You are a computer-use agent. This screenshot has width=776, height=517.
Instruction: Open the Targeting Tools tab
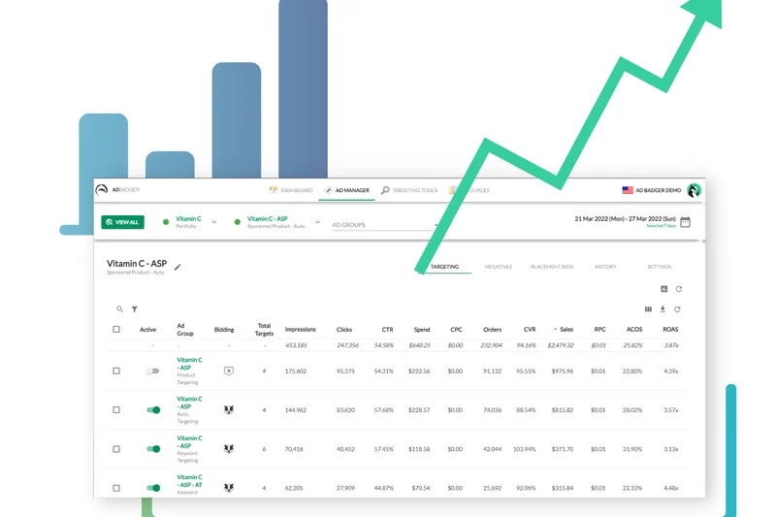point(409,190)
